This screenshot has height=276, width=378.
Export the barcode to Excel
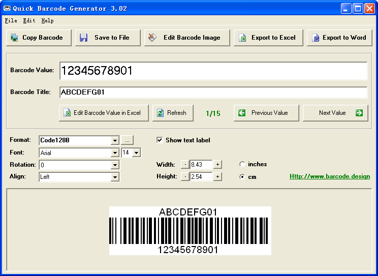tap(268, 38)
